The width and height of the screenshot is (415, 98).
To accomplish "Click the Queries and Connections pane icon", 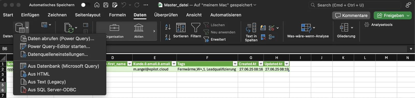I will pos(86,25).
